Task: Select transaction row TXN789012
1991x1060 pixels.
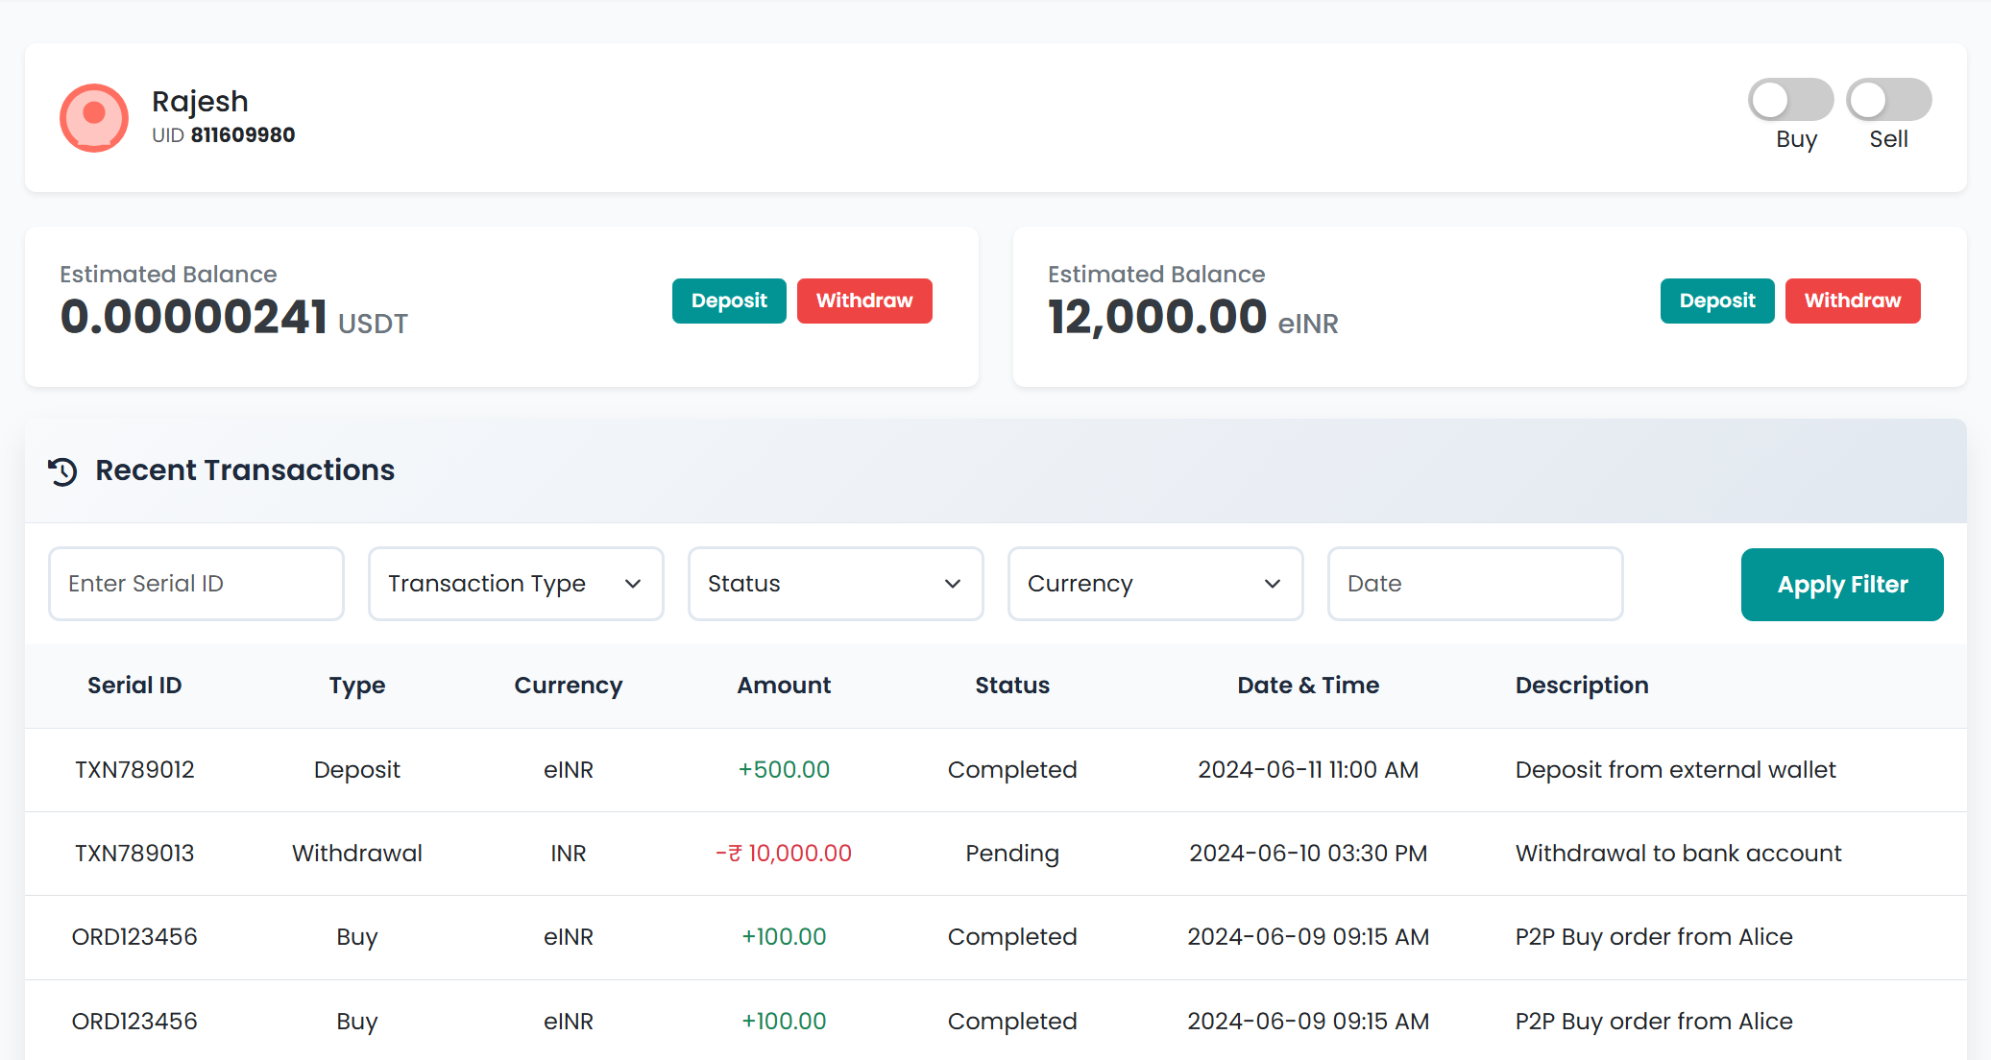Action: tap(134, 770)
